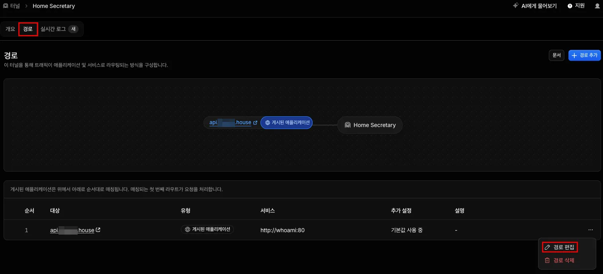This screenshot has width=603, height=274.
Task: Open the 문서 documentation button
Action: pos(556,55)
